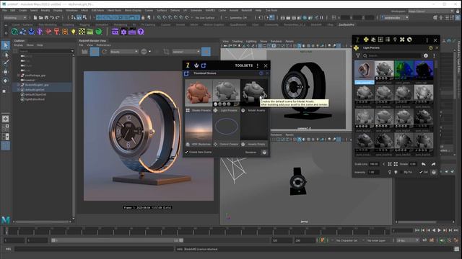Image resolution: width=462 pixels, height=259 pixels.
Task: Click the Scale Amount value field
Action: (x=374, y=164)
